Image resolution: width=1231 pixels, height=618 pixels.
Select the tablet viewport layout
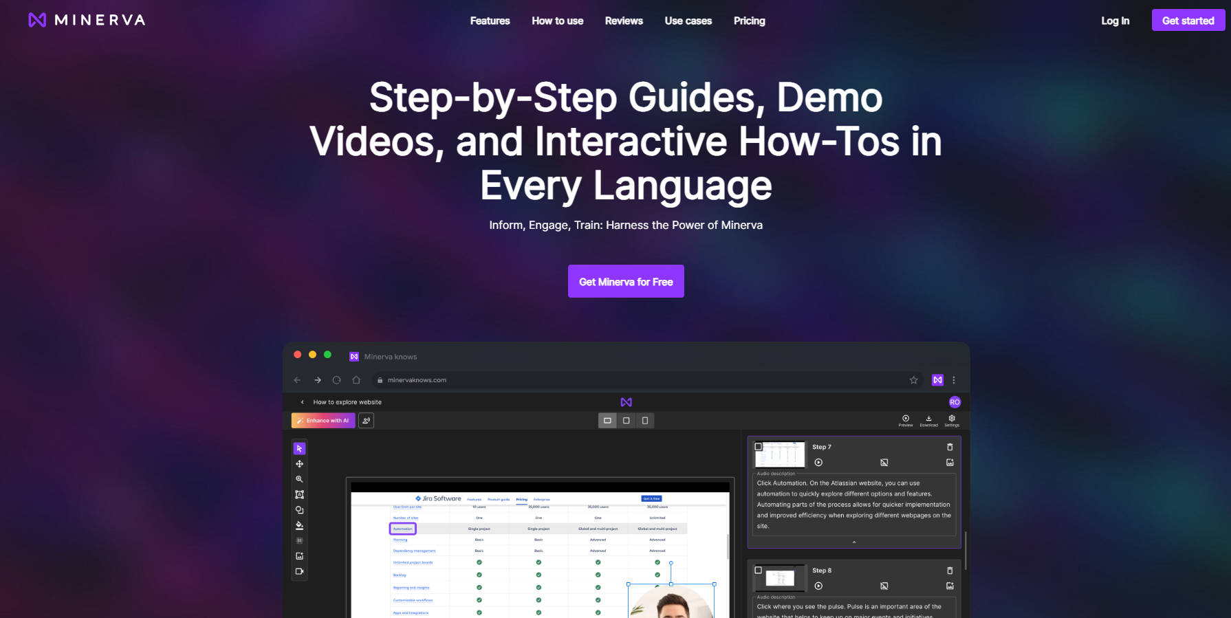click(x=626, y=420)
